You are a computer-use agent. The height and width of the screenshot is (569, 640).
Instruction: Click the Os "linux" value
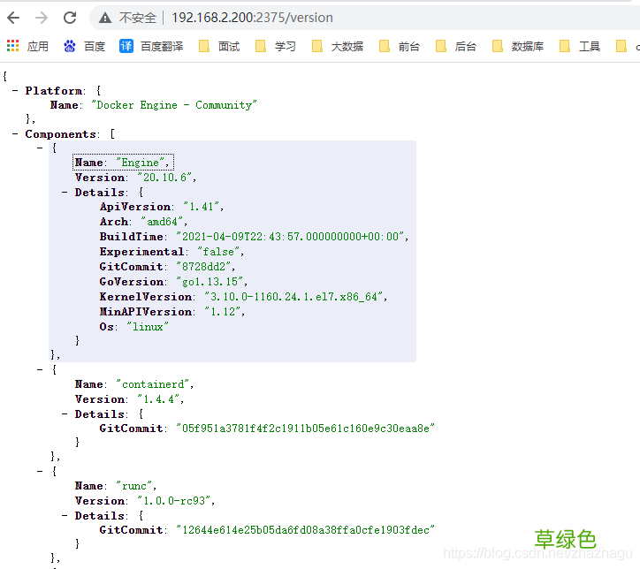click(x=148, y=327)
